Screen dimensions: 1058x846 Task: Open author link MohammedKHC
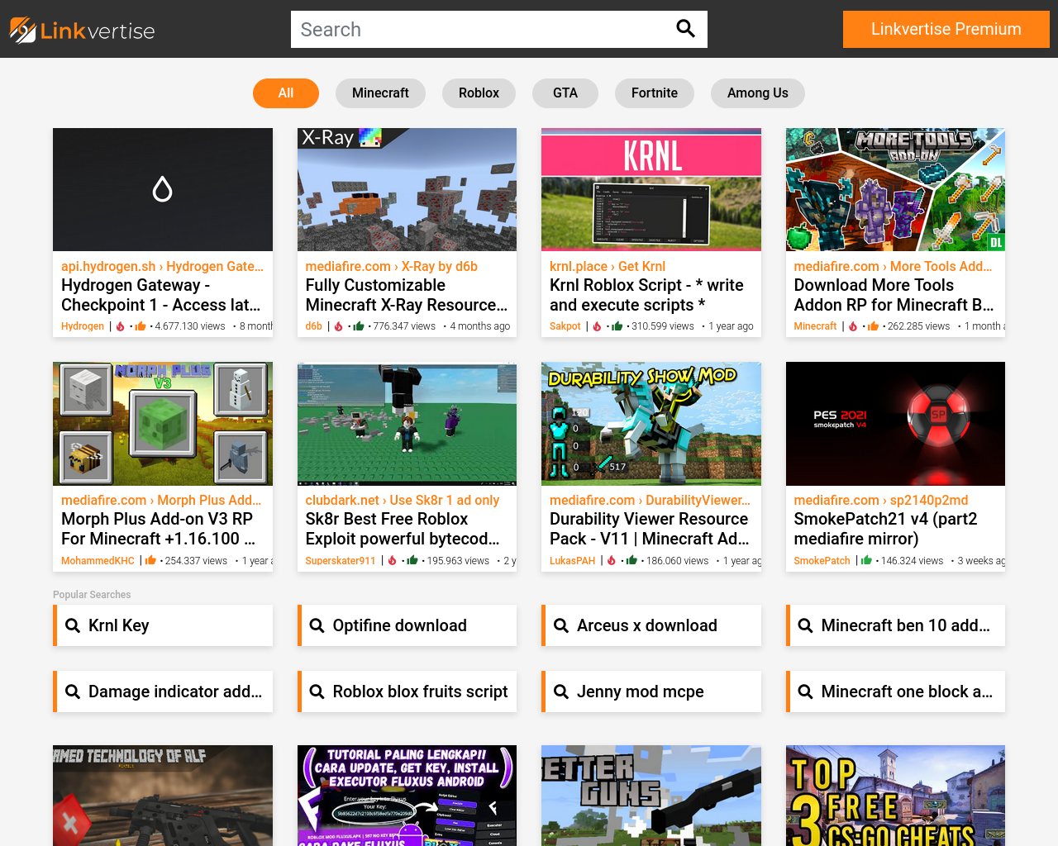pyautogui.click(x=98, y=561)
